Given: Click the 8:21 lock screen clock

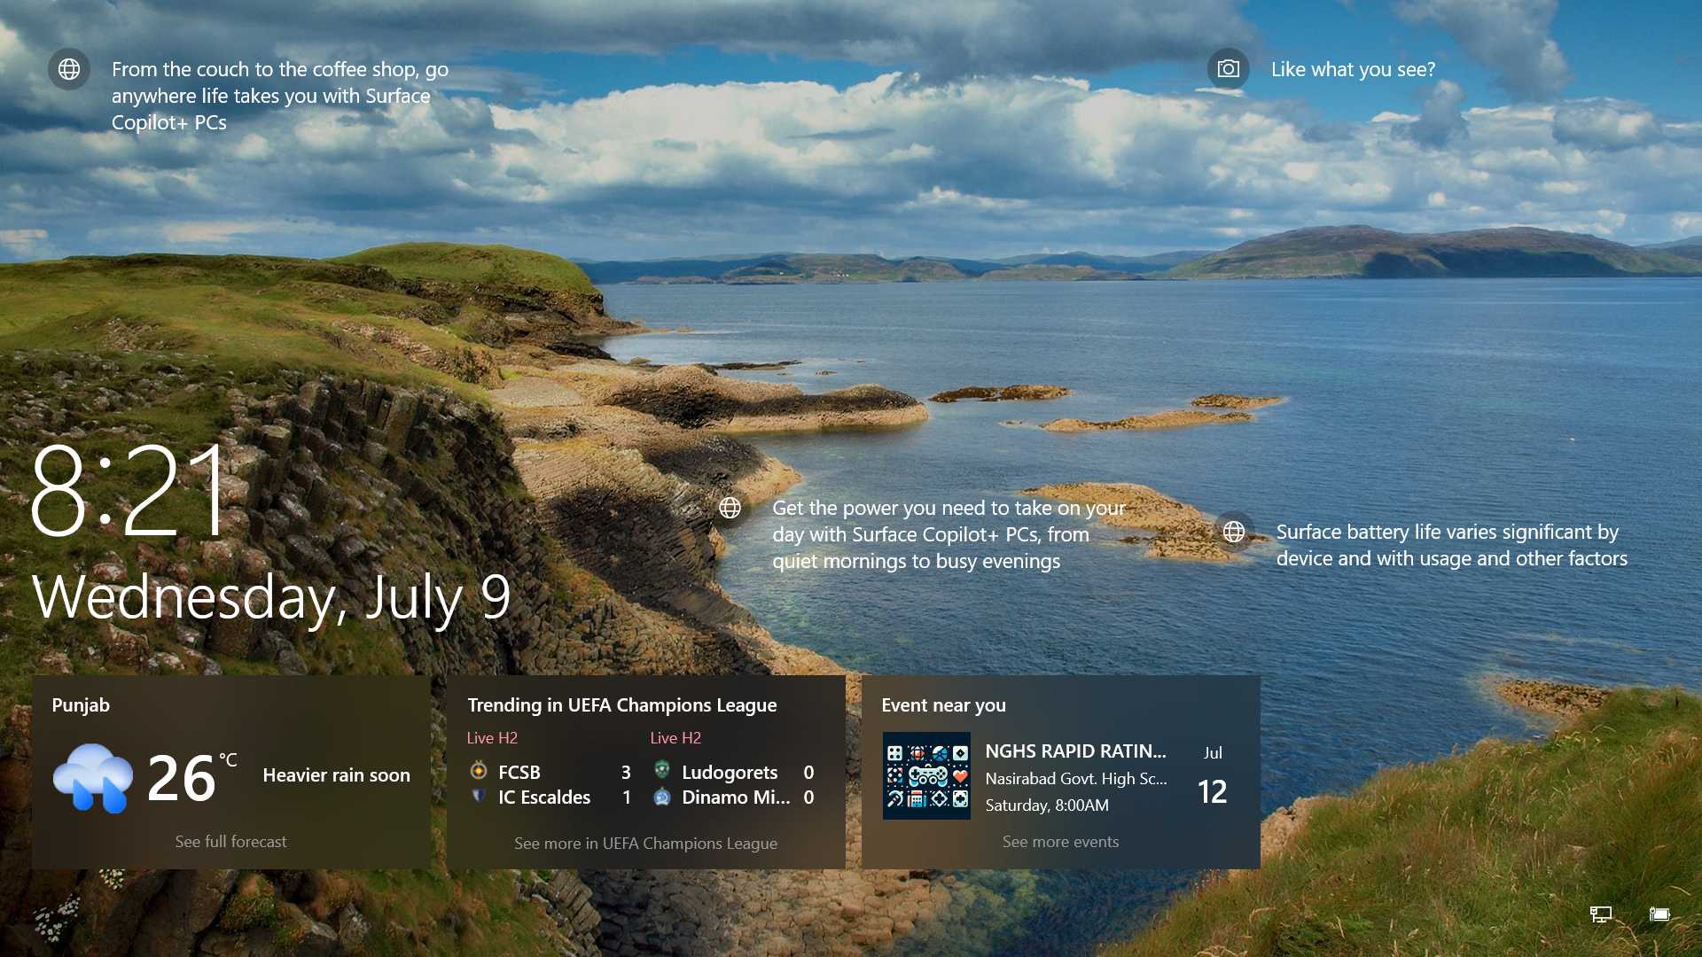Looking at the screenshot, I should (129, 491).
